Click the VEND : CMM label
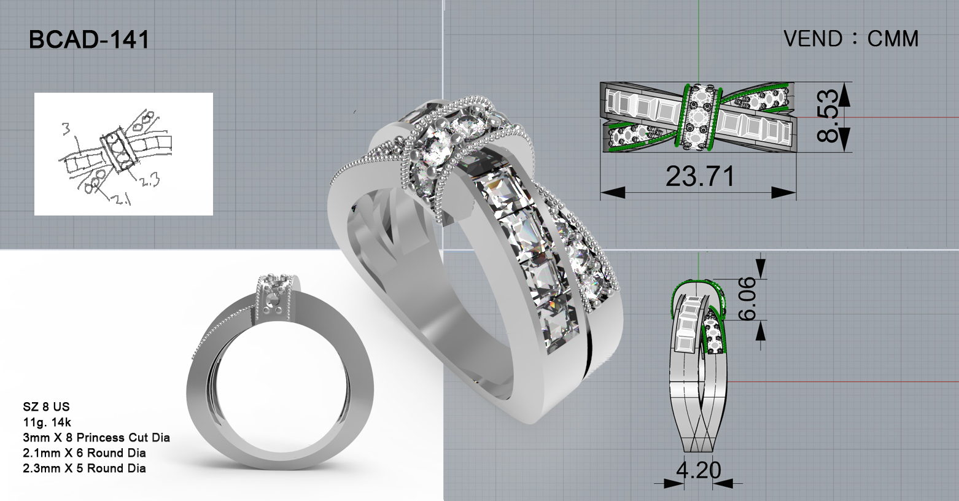This screenshot has width=959, height=501. [851, 39]
